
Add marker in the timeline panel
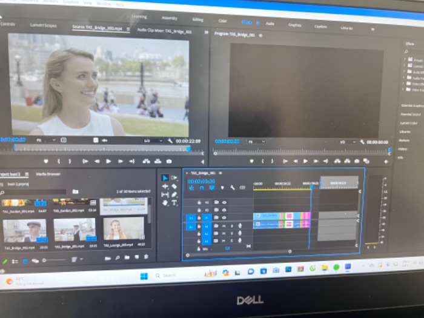tap(222, 188)
